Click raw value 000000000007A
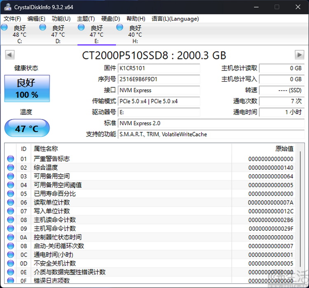Viewport: 309px width, 288px height. [271, 202]
